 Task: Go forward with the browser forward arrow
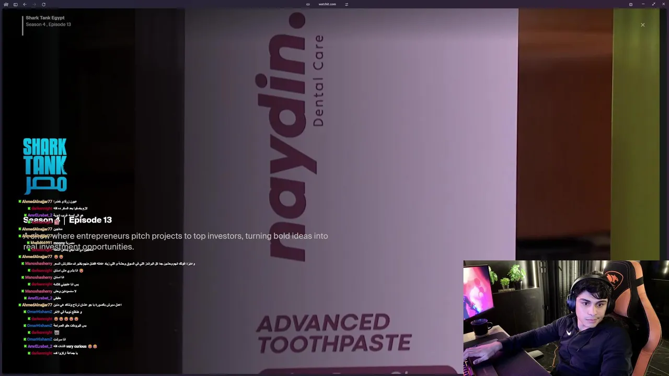pyautogui.click(x=34, y=4)
